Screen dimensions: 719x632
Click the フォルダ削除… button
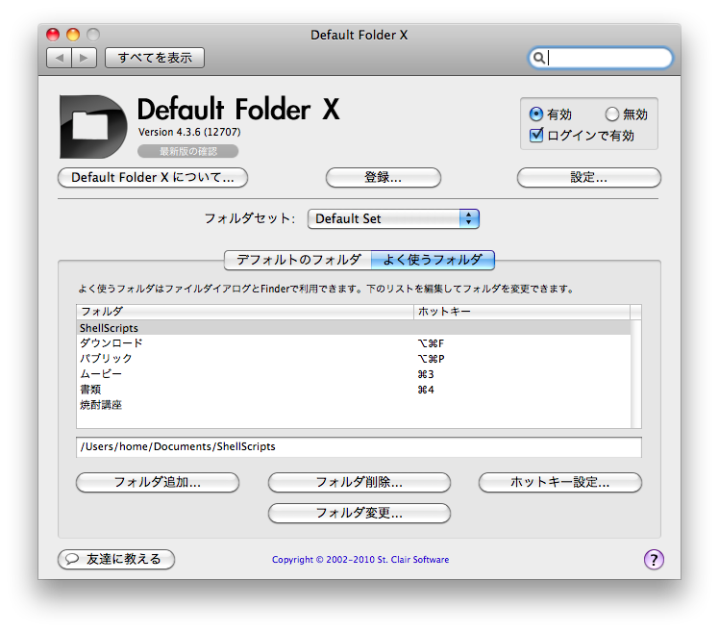click(359, 482)
